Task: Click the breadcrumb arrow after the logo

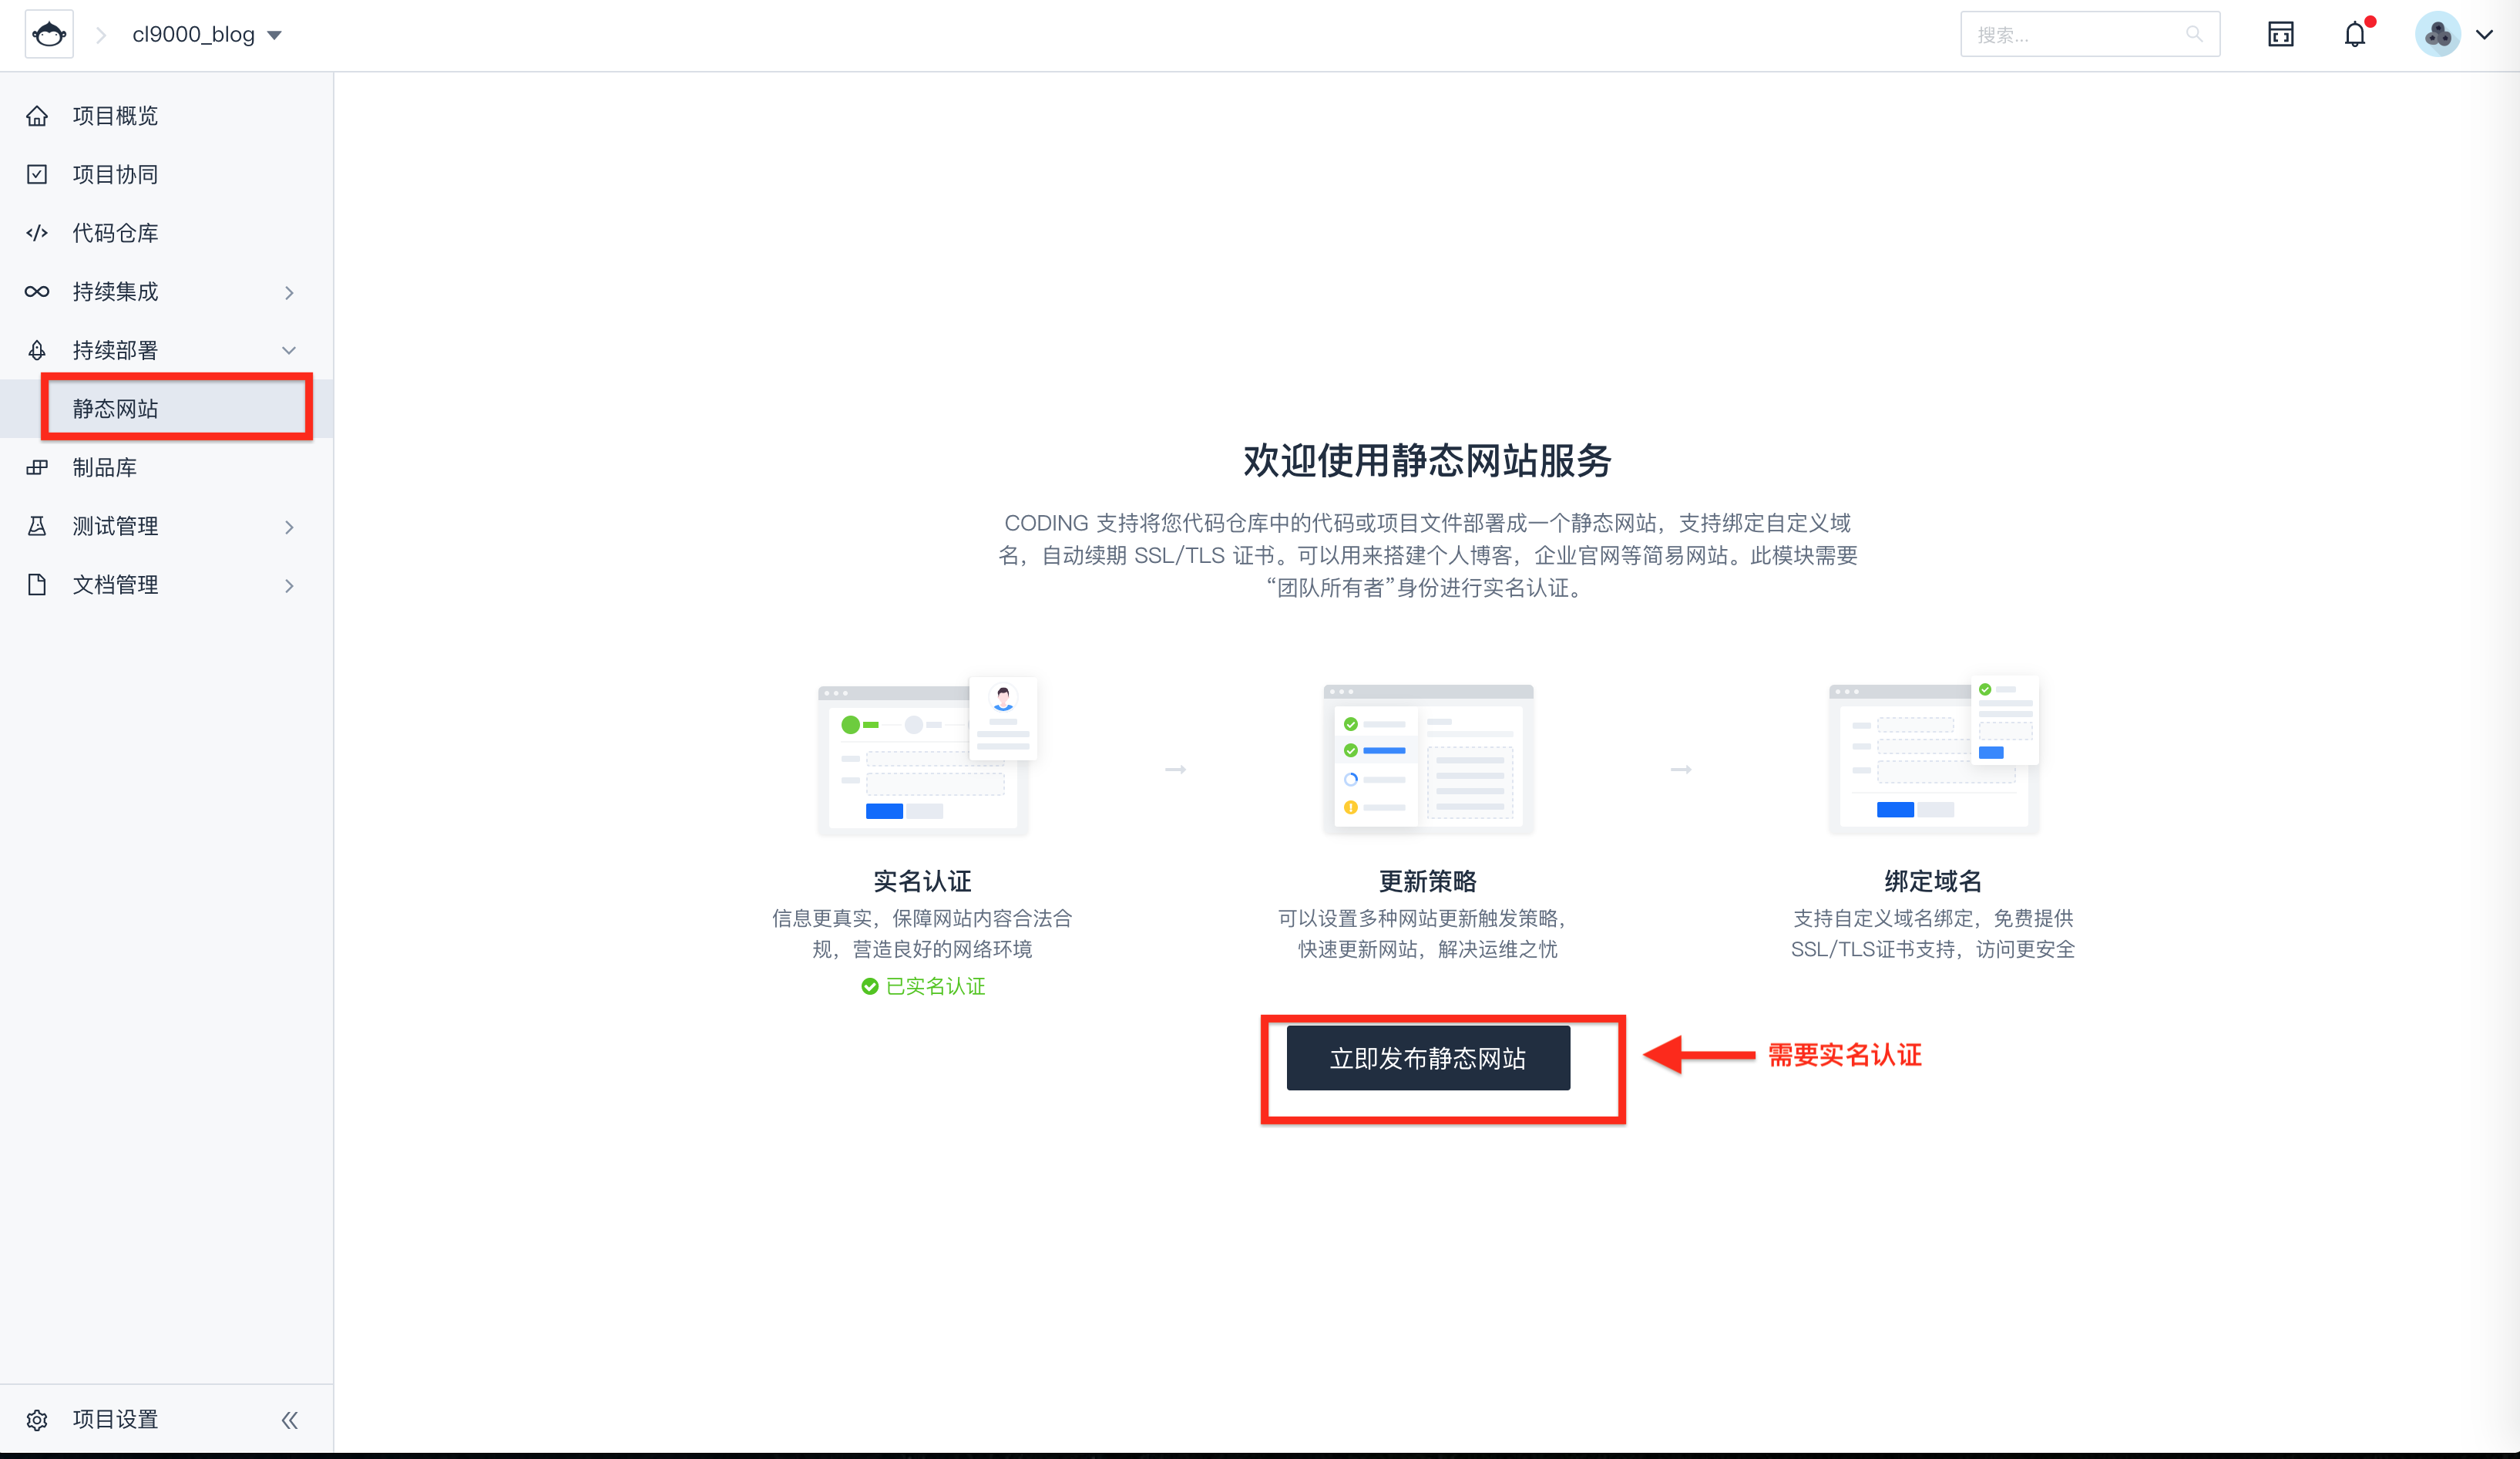Action: (101, 35)
